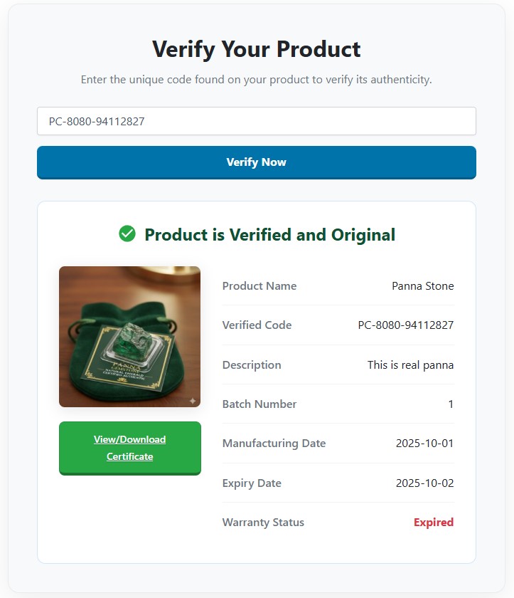The image size is (514, 598).
Task: Click the Expiry Date 2025-10-02
Action: click(x=424, y=483)
